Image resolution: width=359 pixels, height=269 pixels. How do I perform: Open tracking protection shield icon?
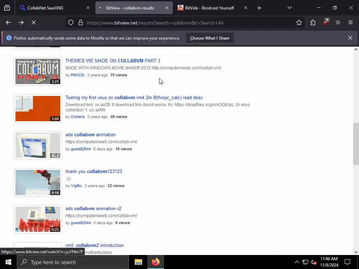[x=71, y=23]
